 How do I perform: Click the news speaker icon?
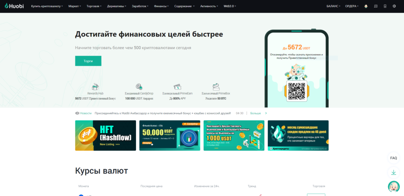point(77,113)
